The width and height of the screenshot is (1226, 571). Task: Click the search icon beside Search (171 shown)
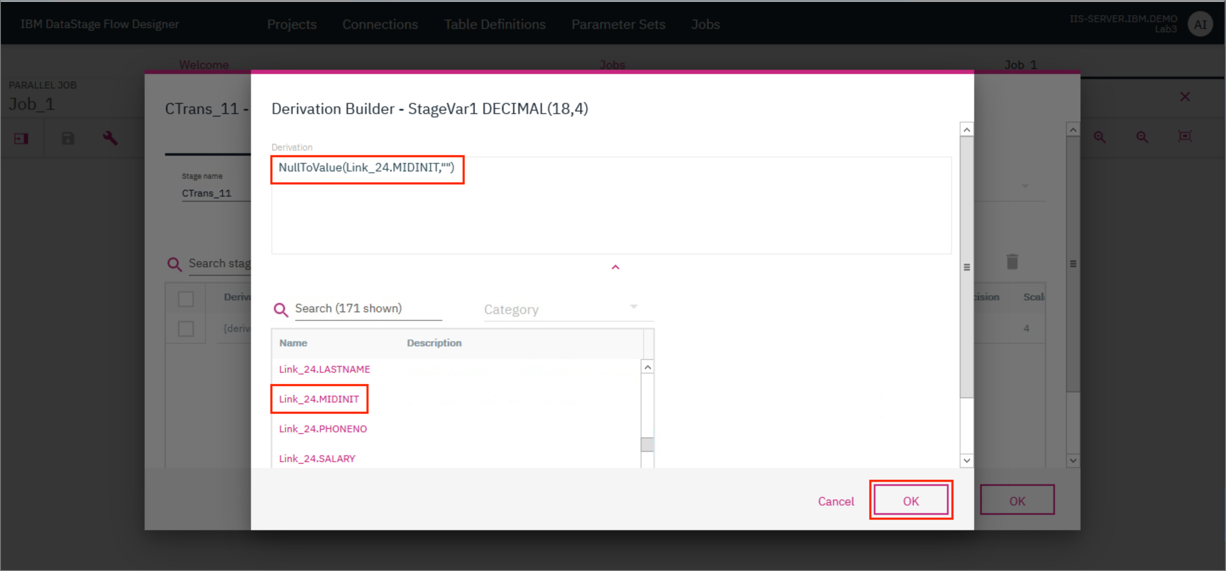coord(281,310)
